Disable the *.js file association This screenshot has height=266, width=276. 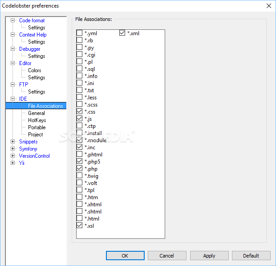pyautogui.click(x=79, y=119)
